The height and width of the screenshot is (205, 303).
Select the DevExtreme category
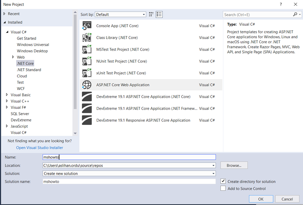tap(21, 120)
